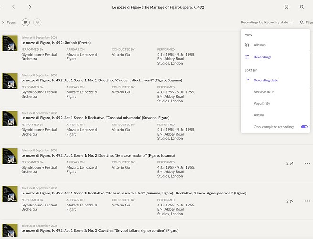
Task: Click the album thumbnail for "Cosa stai misurando"
Action: click(10, 117)
